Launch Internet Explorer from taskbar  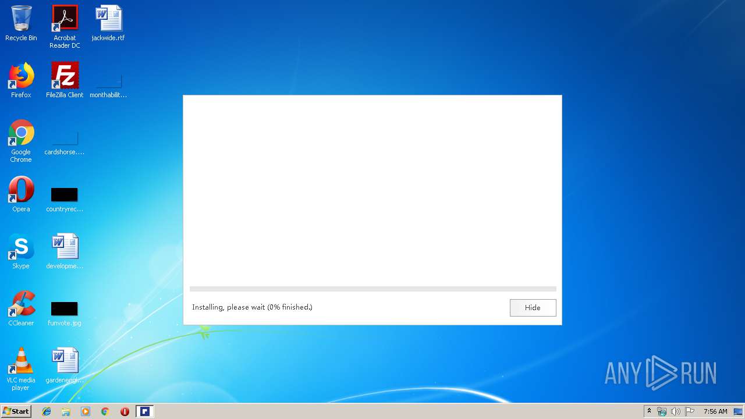(47, 411)
